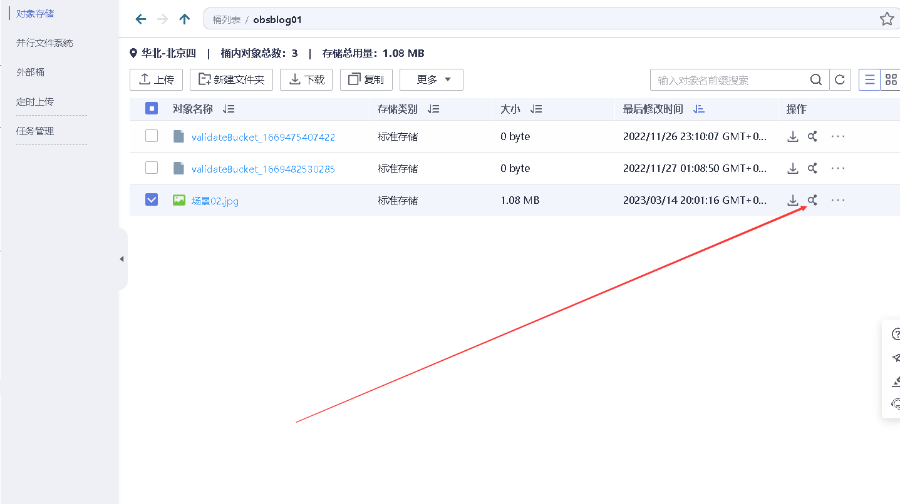The width and height of the screenshot is (900, 504).
Task: Click 0 byte in validateBucket_1669482530285 row
Action: click(515, 168)
